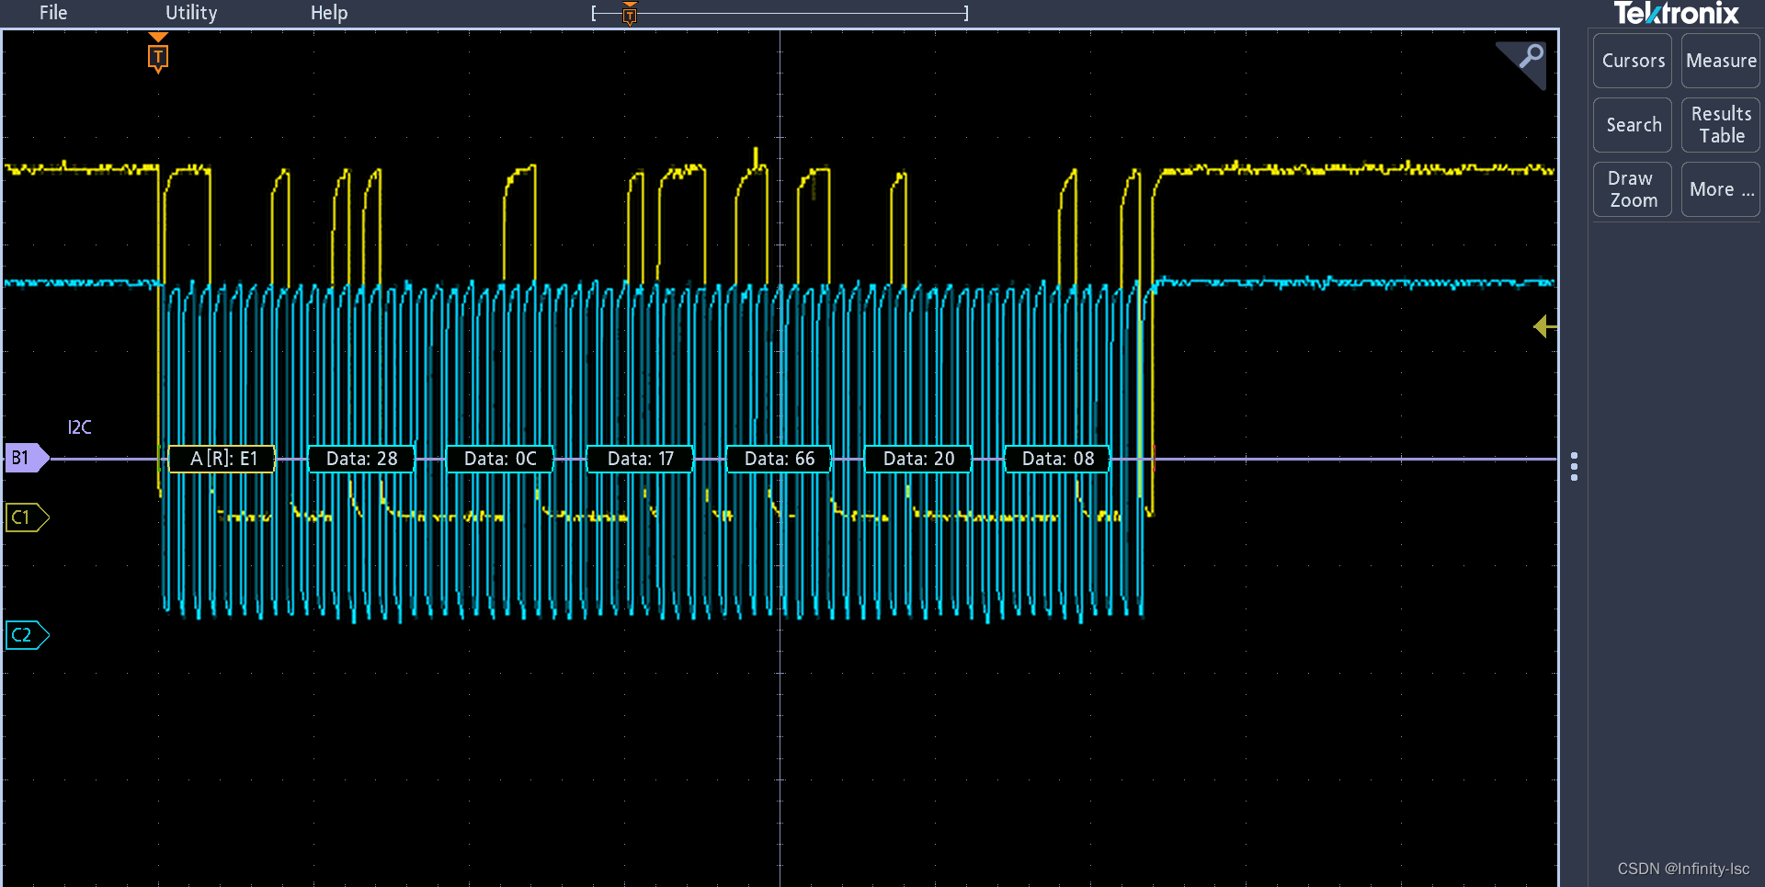This screenshot has width=1765, height=887.
Task: Open the Search panel
Action: coord(1632,125)
